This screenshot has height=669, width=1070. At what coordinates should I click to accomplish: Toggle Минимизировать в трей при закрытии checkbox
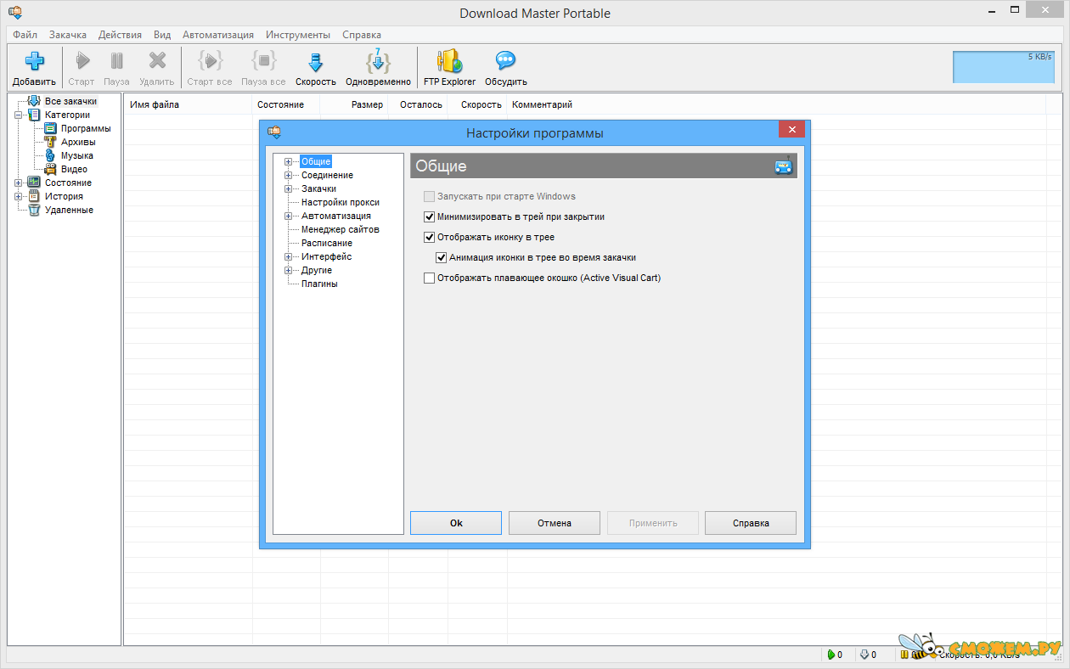tap(429, 217)
